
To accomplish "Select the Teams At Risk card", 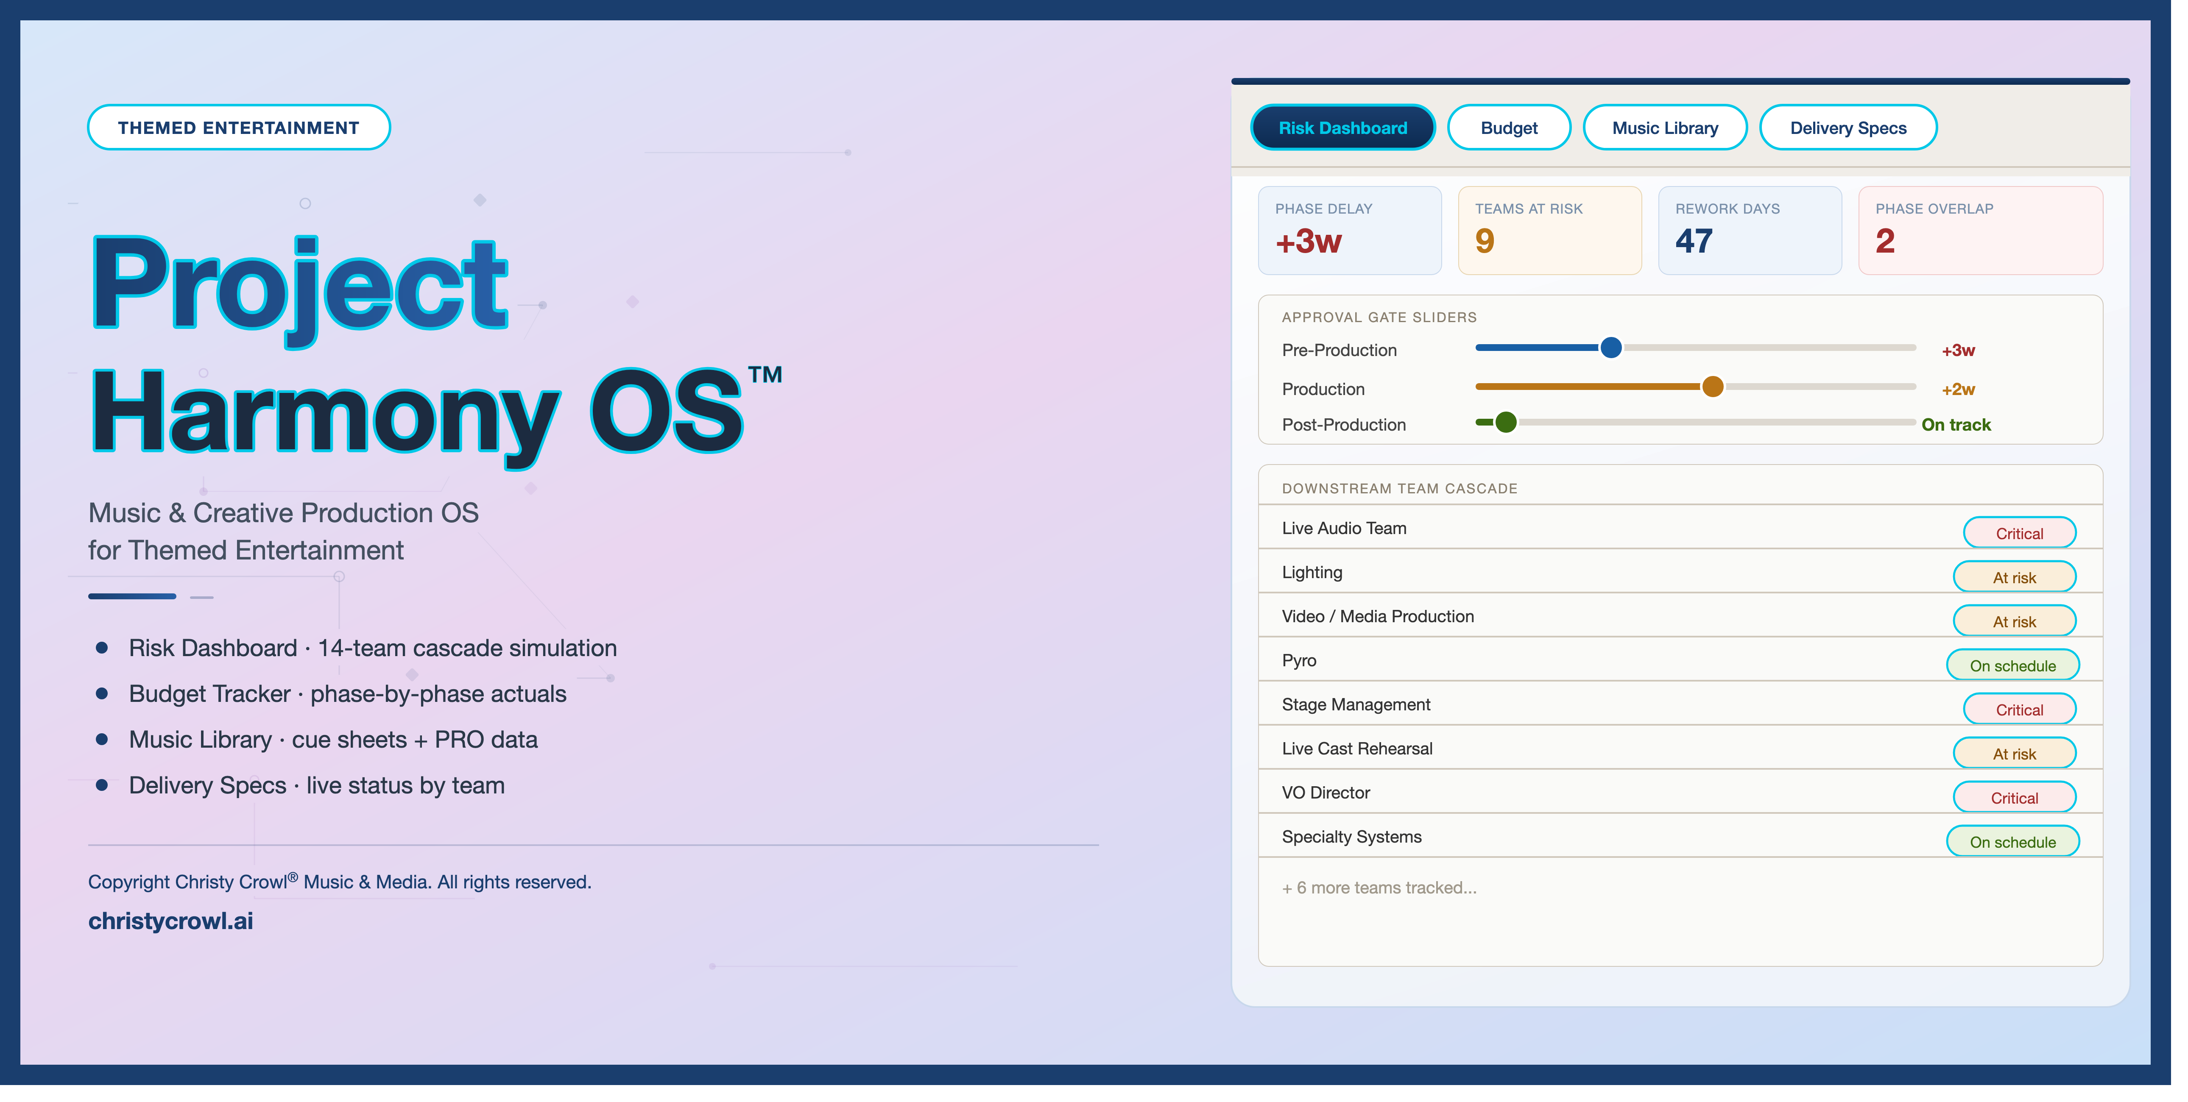I will [x=1549, y=230].
